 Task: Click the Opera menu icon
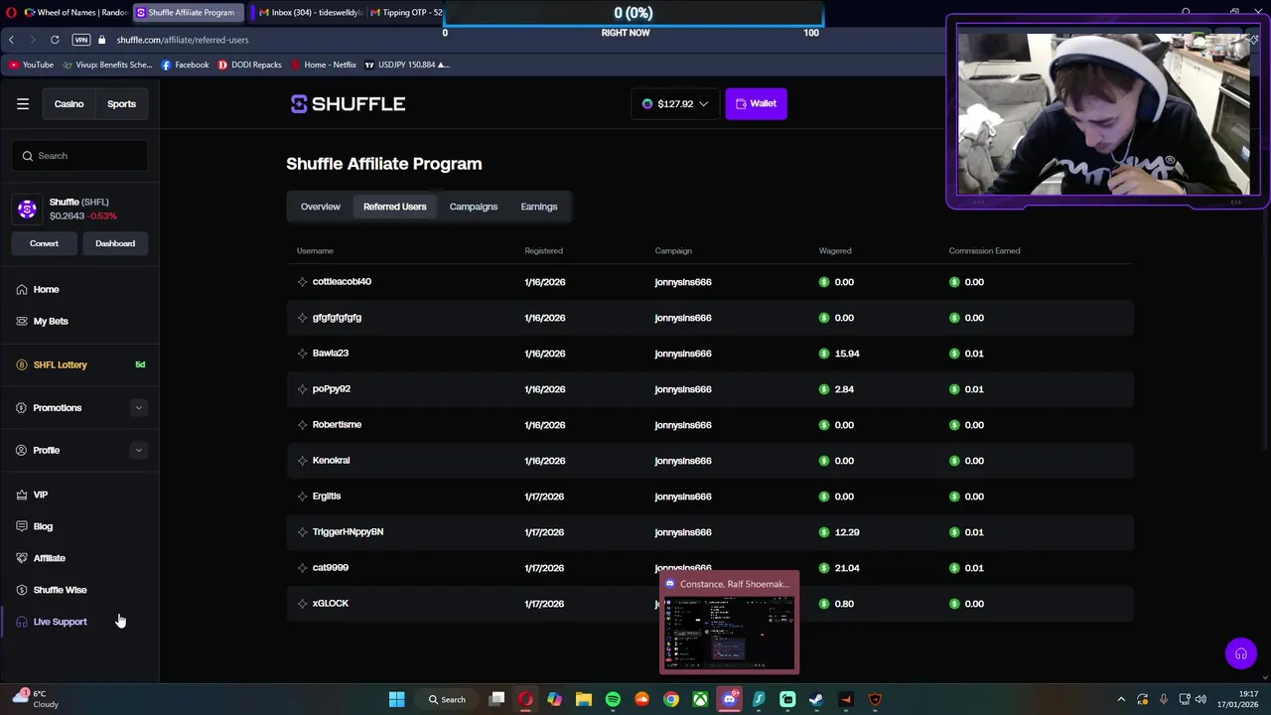[11, 13]
